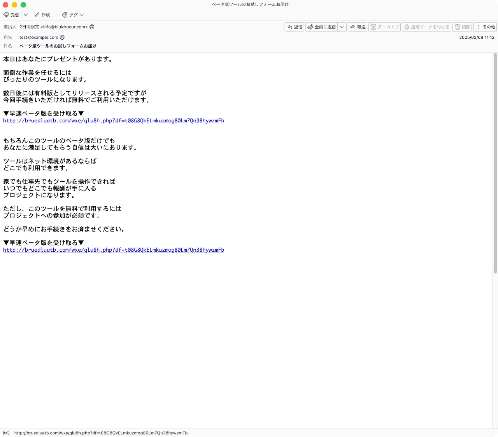Click sender 2日間限定 info@bluidrocur.com

pos(54,27)
